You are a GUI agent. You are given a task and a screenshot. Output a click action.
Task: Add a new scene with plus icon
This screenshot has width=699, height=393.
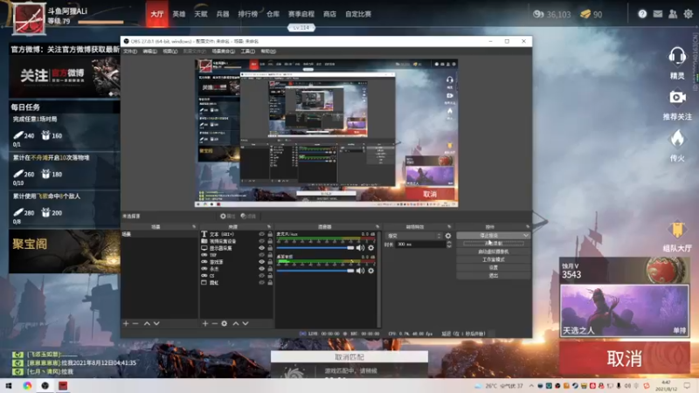[126, 323]
